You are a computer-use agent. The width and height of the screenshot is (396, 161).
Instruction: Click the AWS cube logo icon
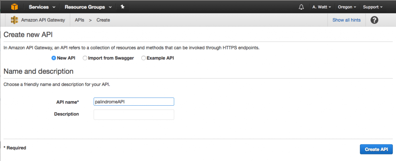(x=14, y=7)
